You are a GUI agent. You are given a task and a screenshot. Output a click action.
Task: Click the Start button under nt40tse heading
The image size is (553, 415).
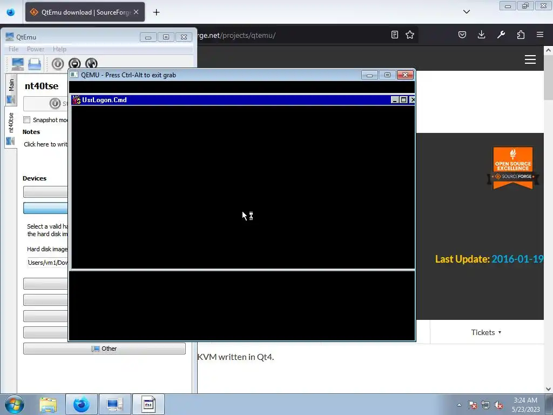[46, 103]
